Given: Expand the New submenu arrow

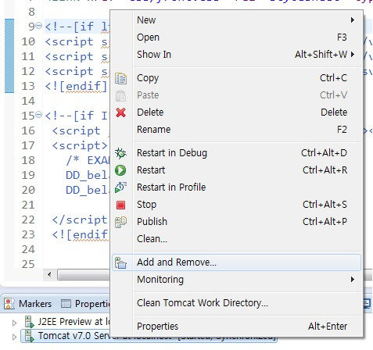Looking at the screenshot, I should click(x=353, y=20).
